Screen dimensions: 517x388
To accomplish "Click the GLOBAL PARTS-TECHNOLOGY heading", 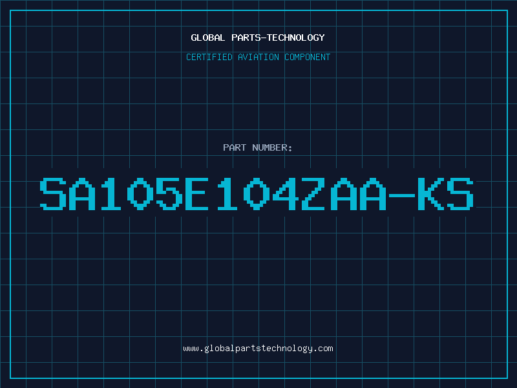I will [x=258, y=38].
